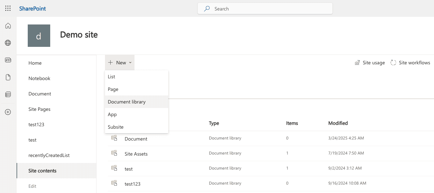Viewport: 434px width, 193px height.
Task: Click the 7/19/2024 7:50 AM modified date
Action: pyautogui.click(x=346, y=153)
